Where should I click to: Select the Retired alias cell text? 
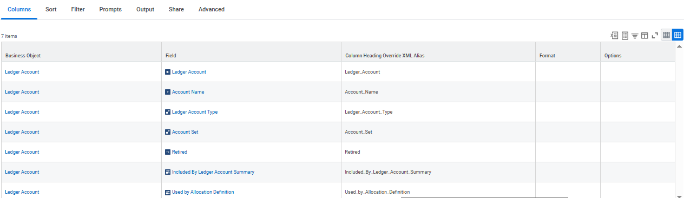(x=352, y=152)
